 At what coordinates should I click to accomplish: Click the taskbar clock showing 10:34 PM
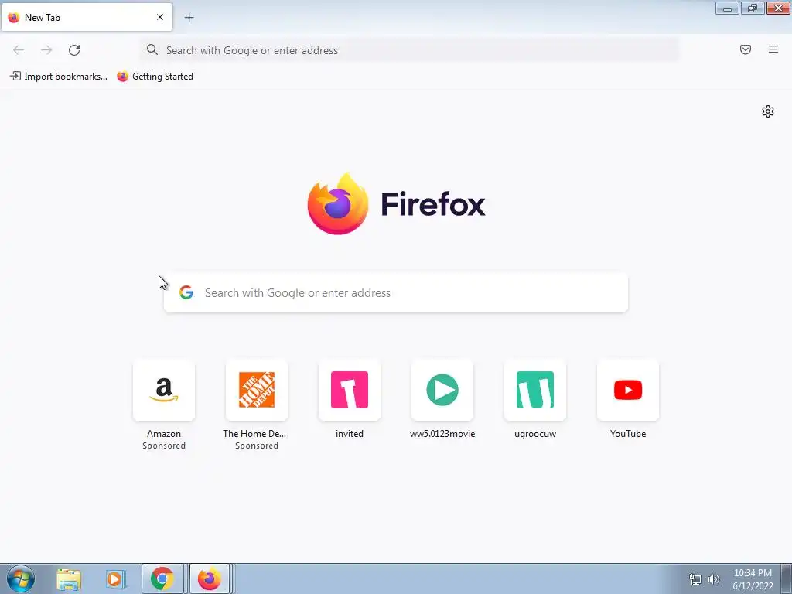pos(753,579)
